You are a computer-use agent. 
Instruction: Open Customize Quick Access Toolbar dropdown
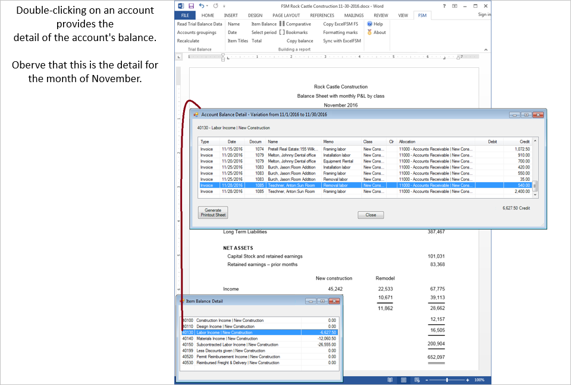[x=224, y=6]
